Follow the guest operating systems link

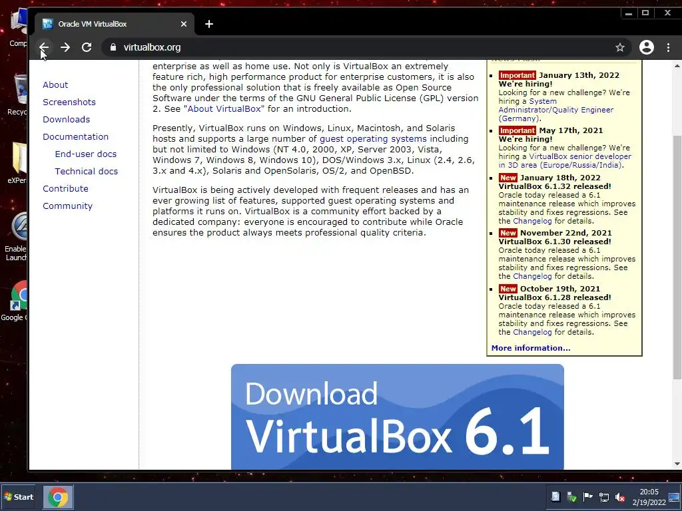(x=373, y=138)
